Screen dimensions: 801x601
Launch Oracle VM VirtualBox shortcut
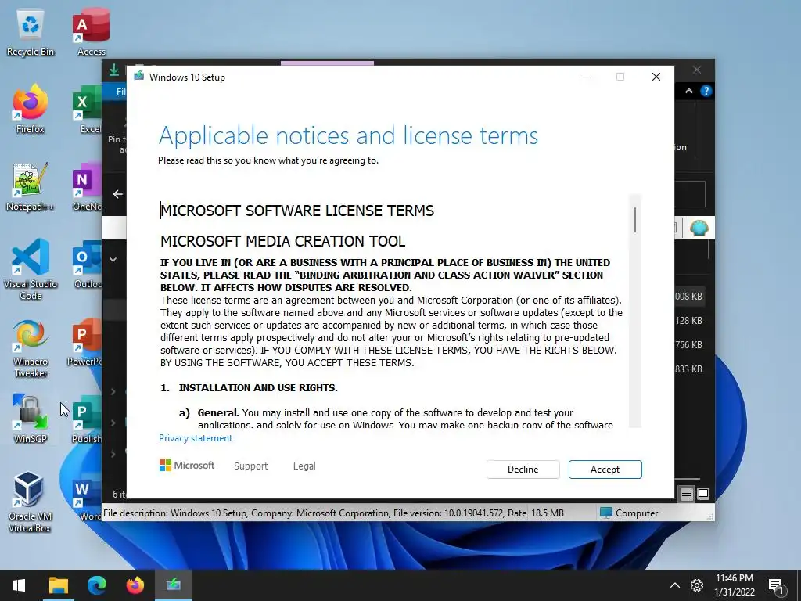tap(29, 502)
